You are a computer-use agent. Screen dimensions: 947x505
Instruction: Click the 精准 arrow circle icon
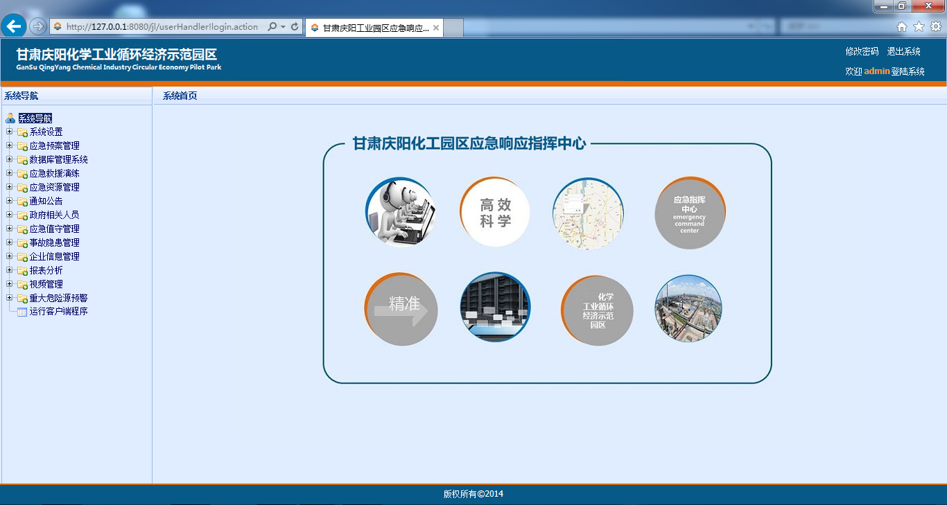point(401,309)
